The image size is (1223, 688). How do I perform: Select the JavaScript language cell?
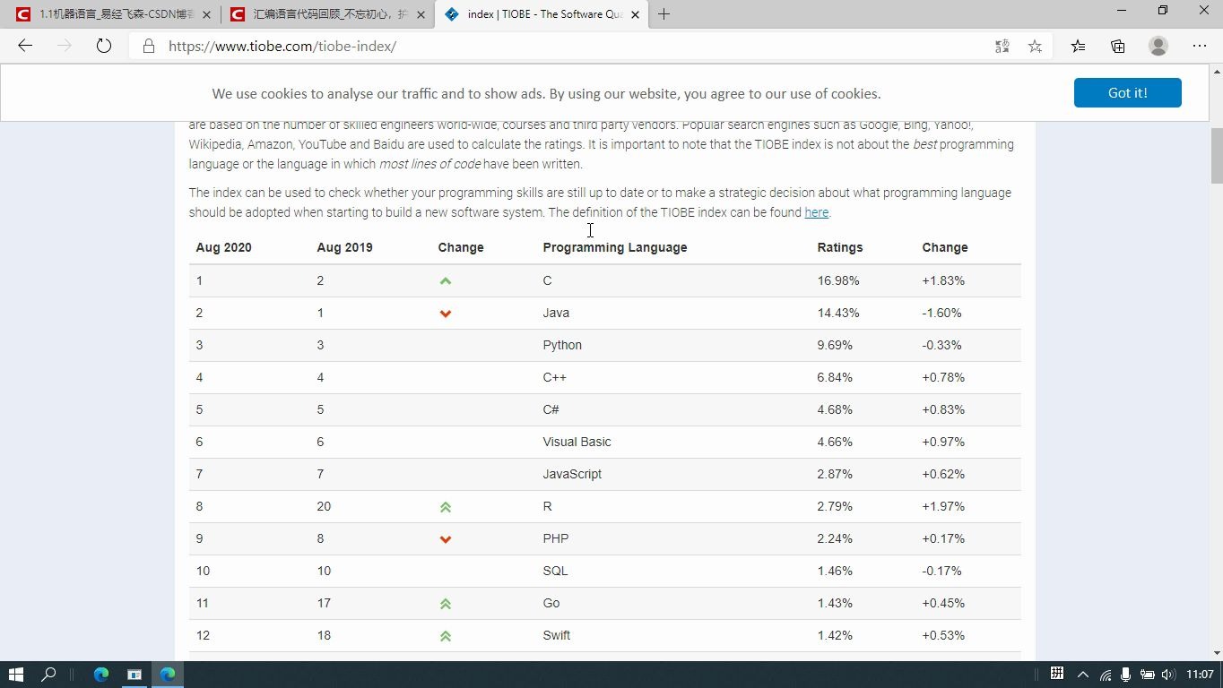tap(572, 474)
